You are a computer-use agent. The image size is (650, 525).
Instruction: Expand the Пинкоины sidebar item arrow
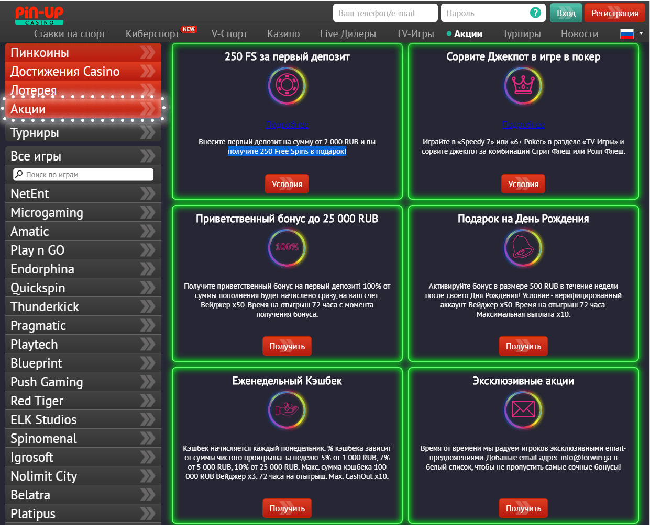148,52
